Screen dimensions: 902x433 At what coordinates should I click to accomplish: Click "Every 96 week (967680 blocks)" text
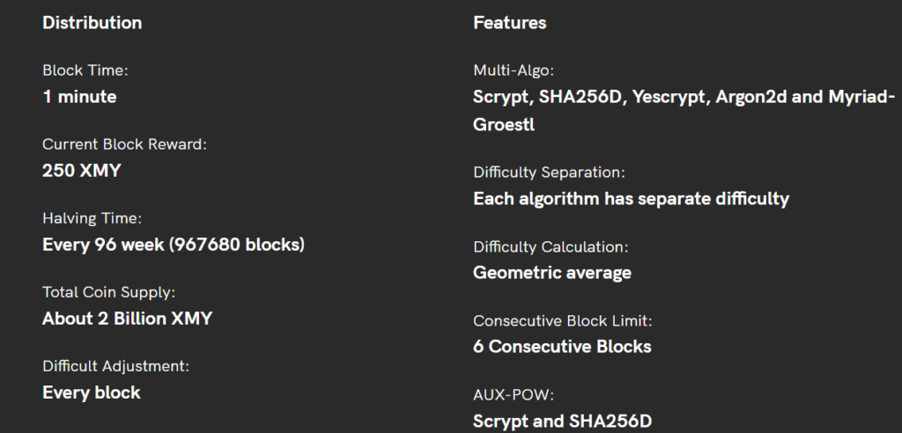pos(174,245)
